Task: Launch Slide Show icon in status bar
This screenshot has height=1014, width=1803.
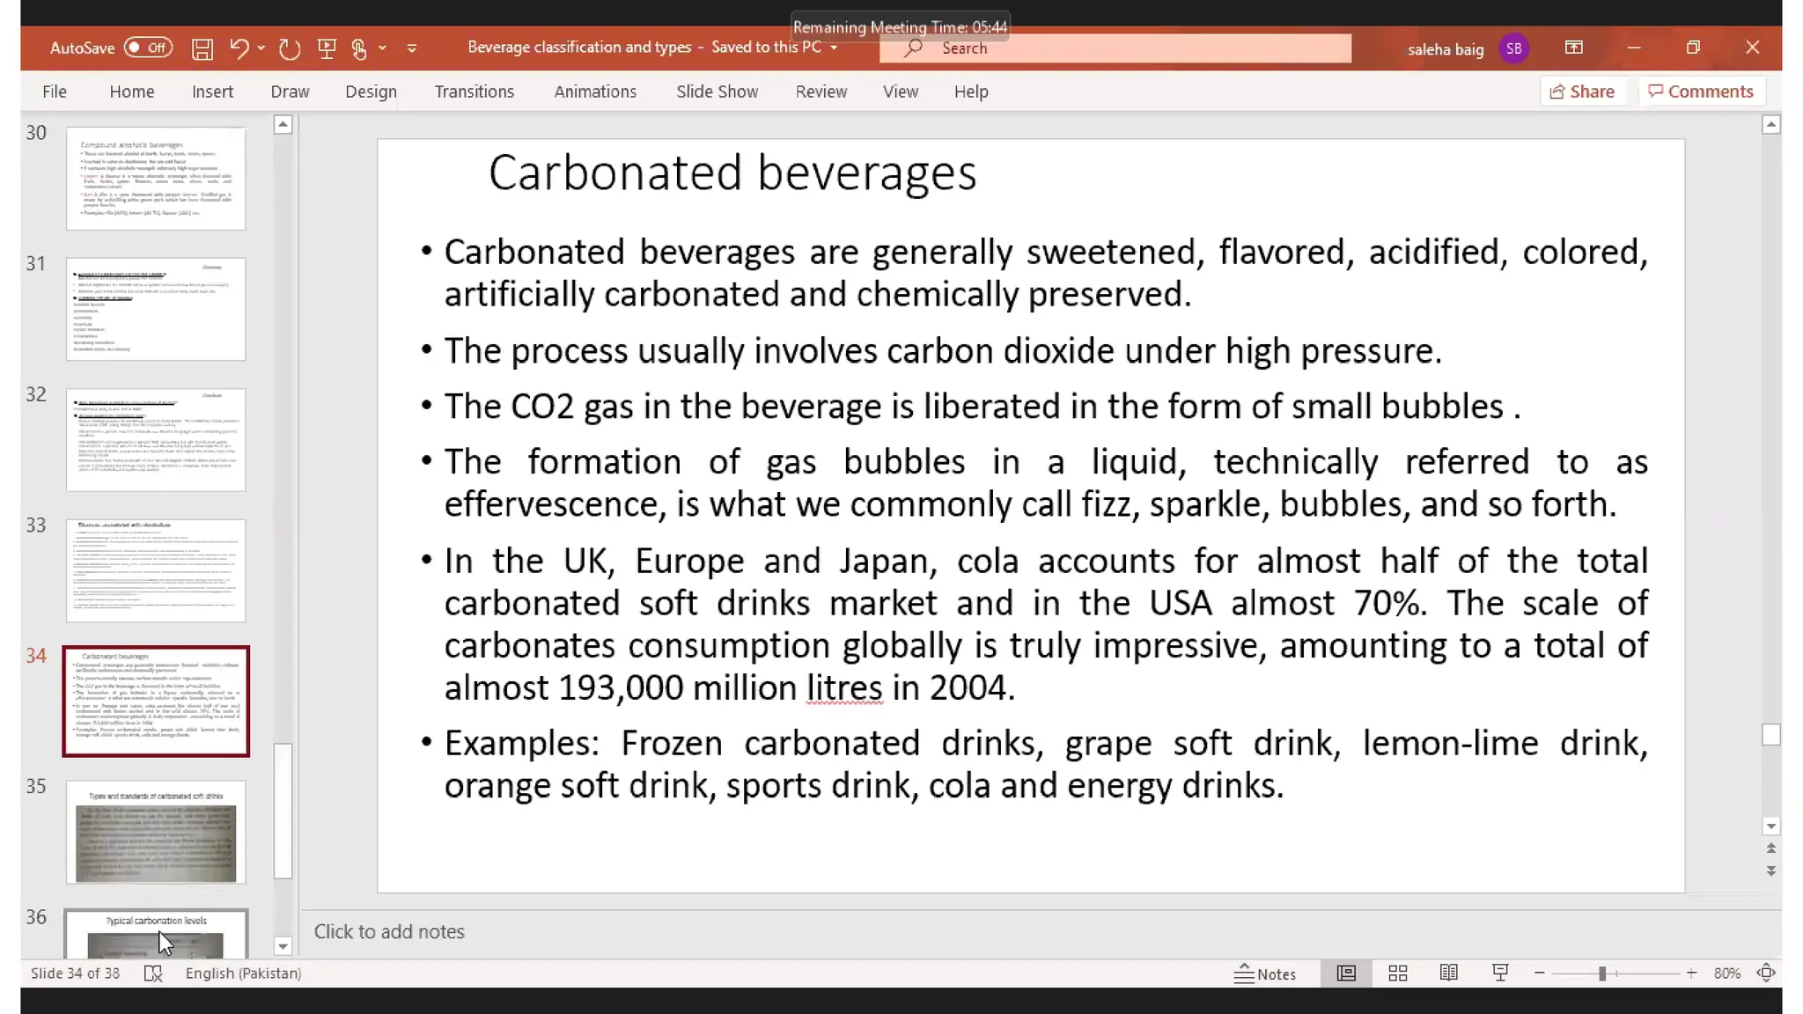Action: 1500,973
